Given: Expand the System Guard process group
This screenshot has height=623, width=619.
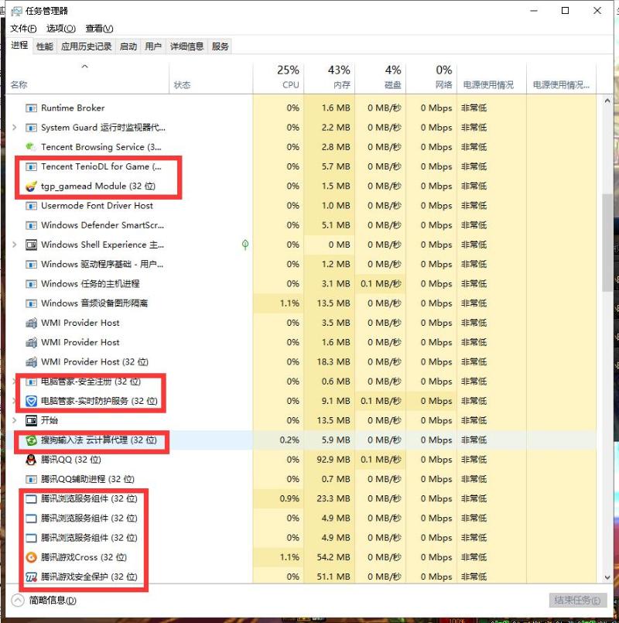Looking at the screenshot, I should click(14, 128).
